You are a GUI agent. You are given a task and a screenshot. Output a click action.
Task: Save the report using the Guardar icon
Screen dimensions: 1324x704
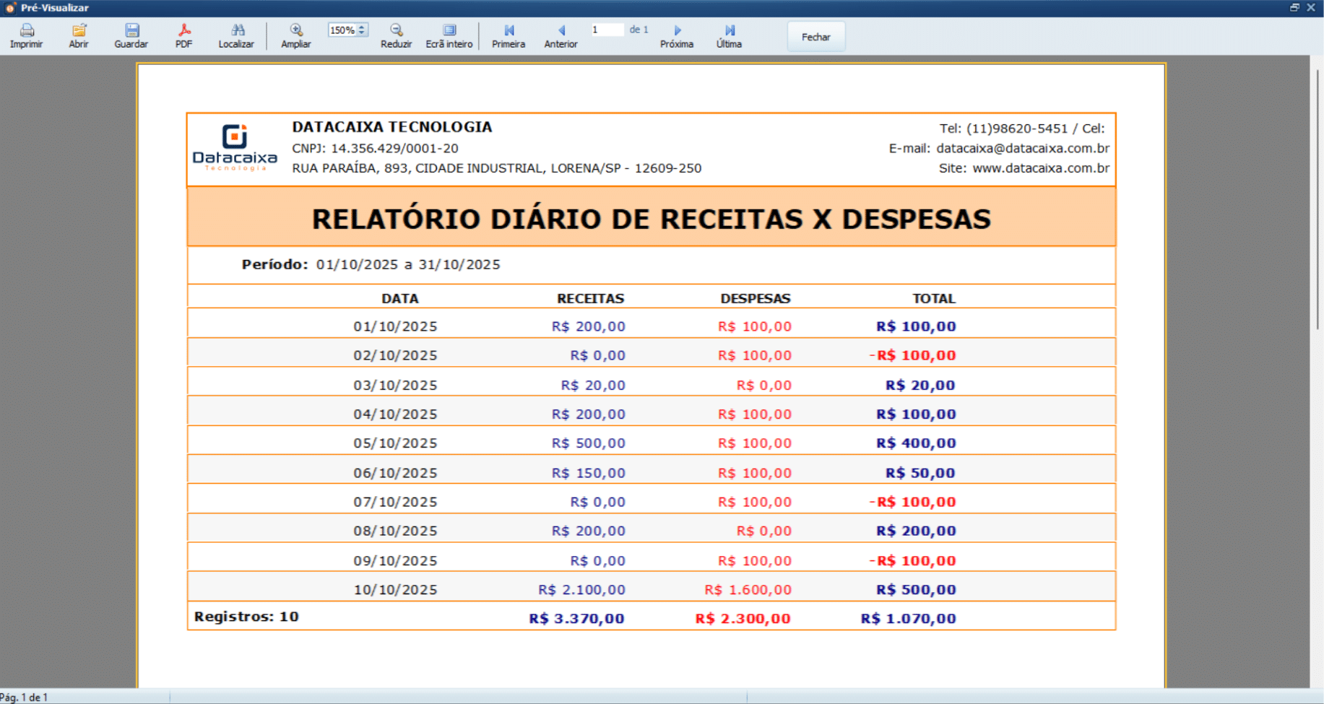click(131, 35)
